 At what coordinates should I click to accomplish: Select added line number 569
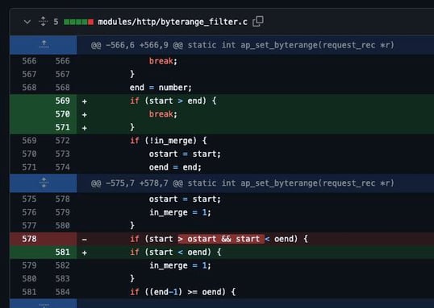coord(62,101)
